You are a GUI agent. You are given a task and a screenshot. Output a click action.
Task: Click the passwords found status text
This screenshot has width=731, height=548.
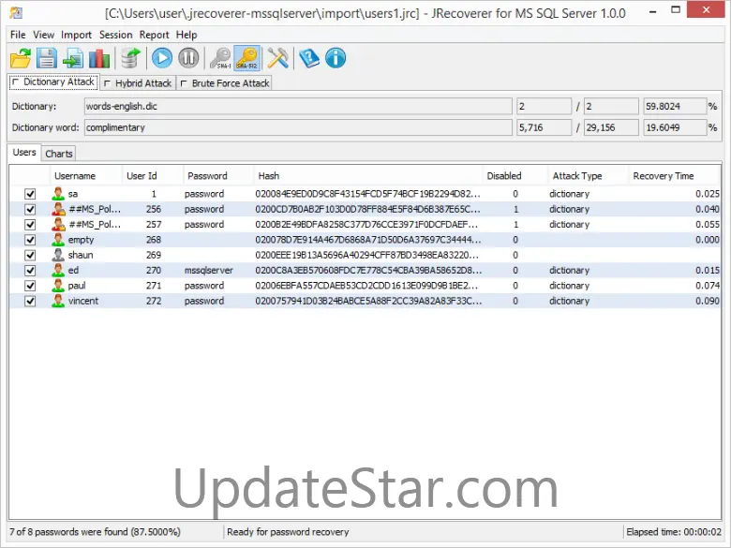[x=95, y=532]
